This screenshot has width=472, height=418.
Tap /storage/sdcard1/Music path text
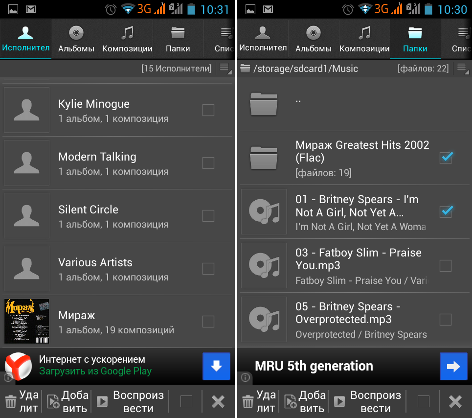(x=306, y=69)
